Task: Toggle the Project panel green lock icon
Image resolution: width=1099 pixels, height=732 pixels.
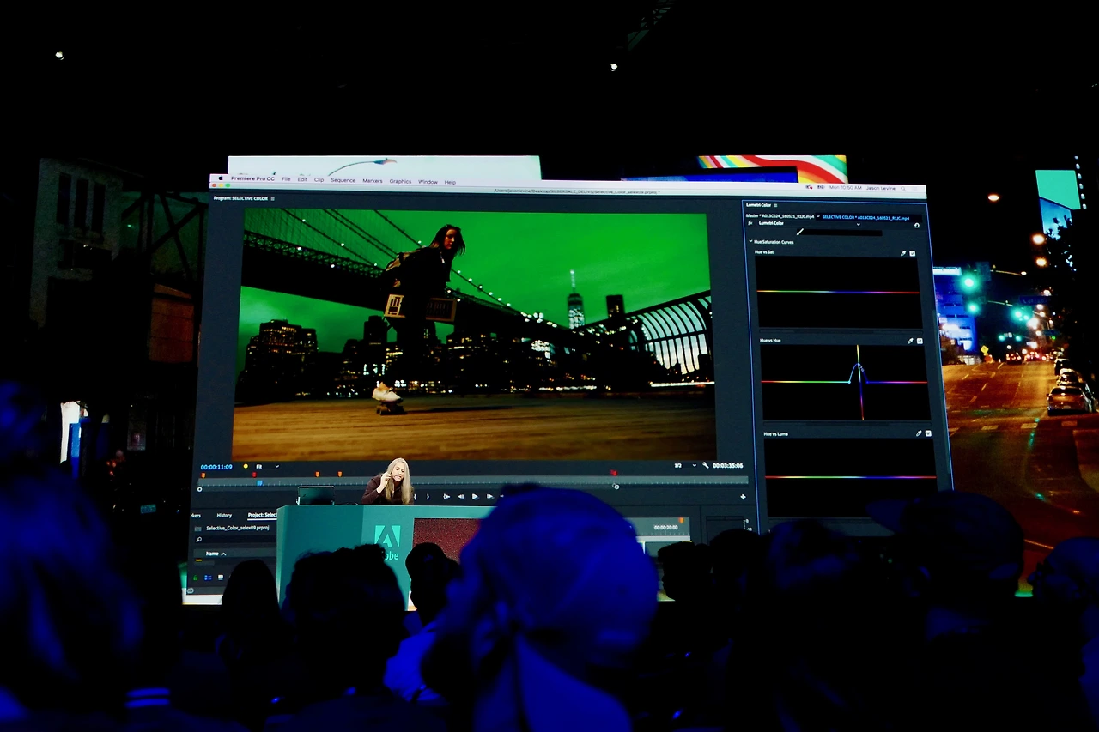Action: (x=196, y=578)
